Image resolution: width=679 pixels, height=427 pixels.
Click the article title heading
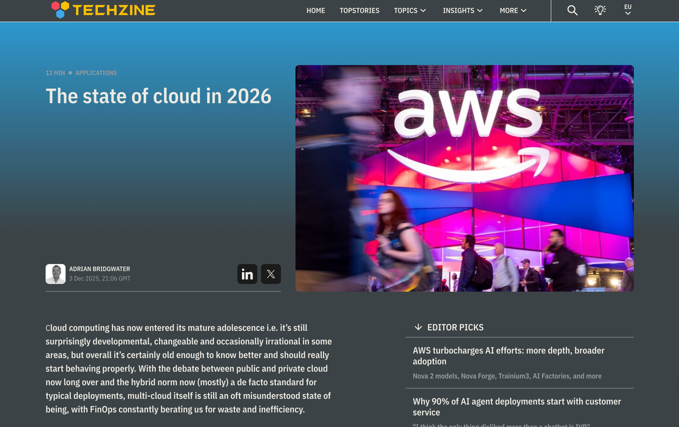pos(158,96)
